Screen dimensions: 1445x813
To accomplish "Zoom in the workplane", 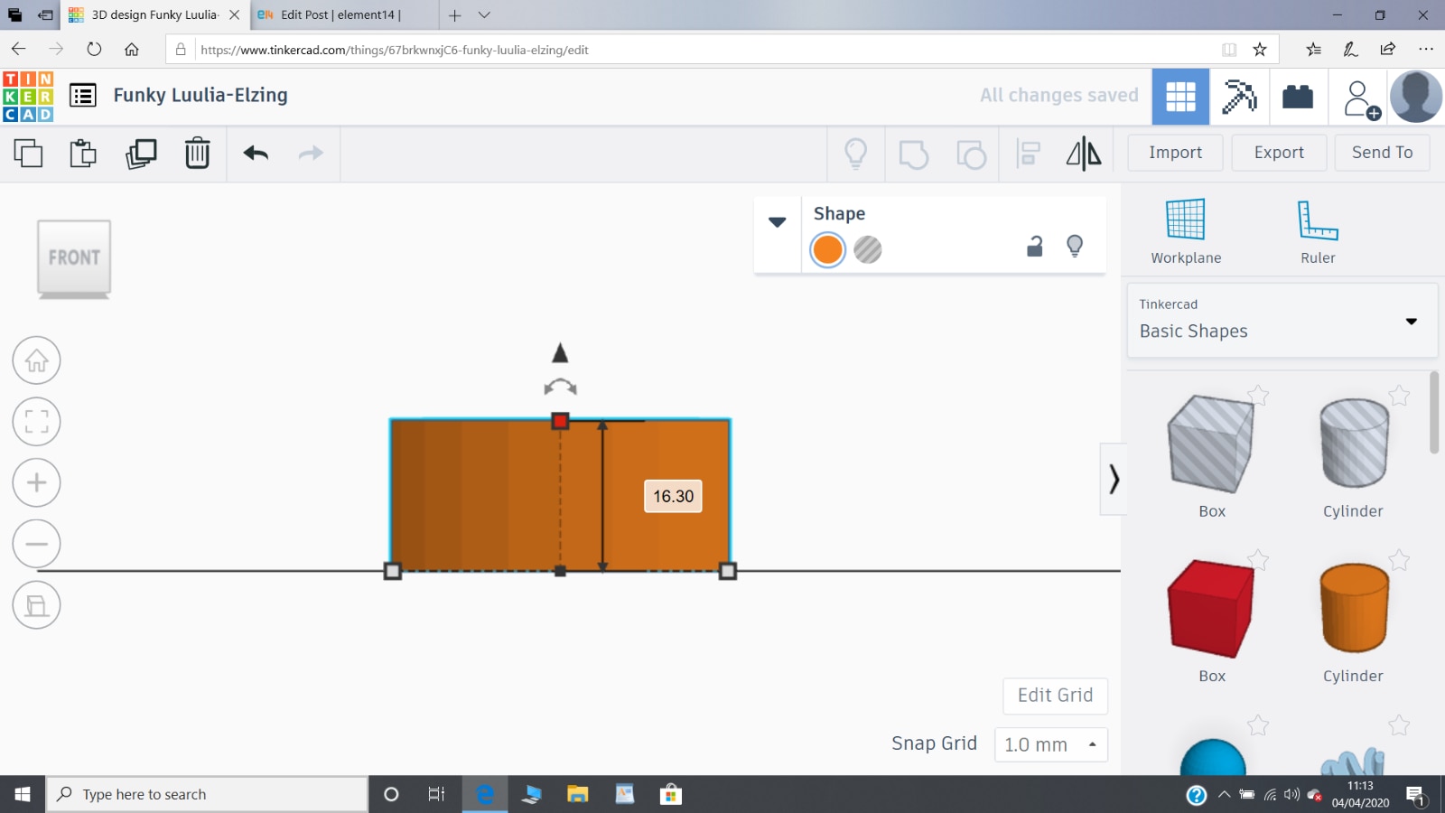I will [37, 482].
